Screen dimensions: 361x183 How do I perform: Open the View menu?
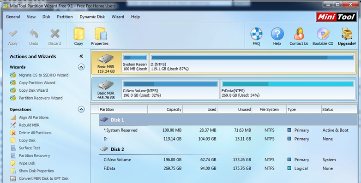[x=31, y=17]
